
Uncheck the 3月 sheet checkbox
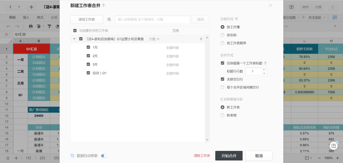[x=88, y=64]
